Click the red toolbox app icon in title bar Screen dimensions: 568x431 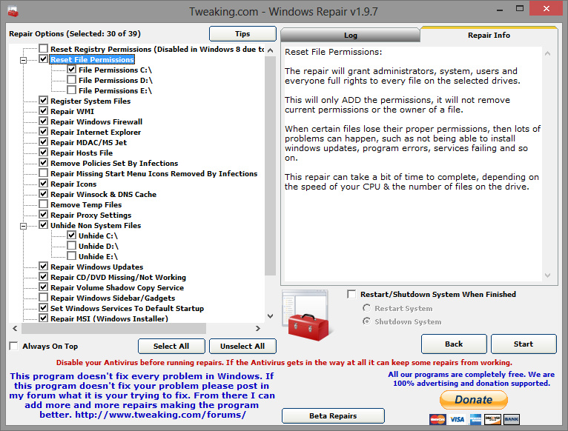tap(10, 9)
